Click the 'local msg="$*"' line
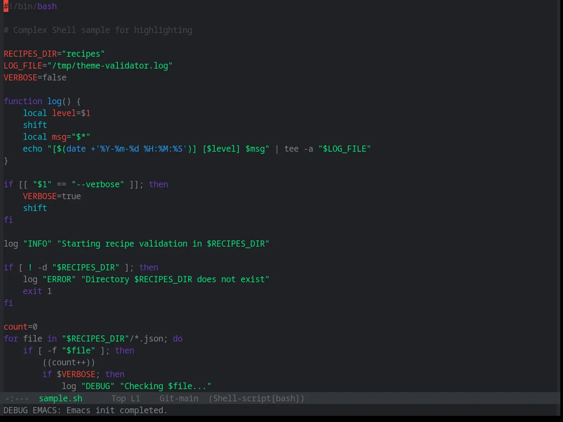Image resolution: width=563 pixels, height=422 pixels. pyautogui.click(x=57, y=137)
